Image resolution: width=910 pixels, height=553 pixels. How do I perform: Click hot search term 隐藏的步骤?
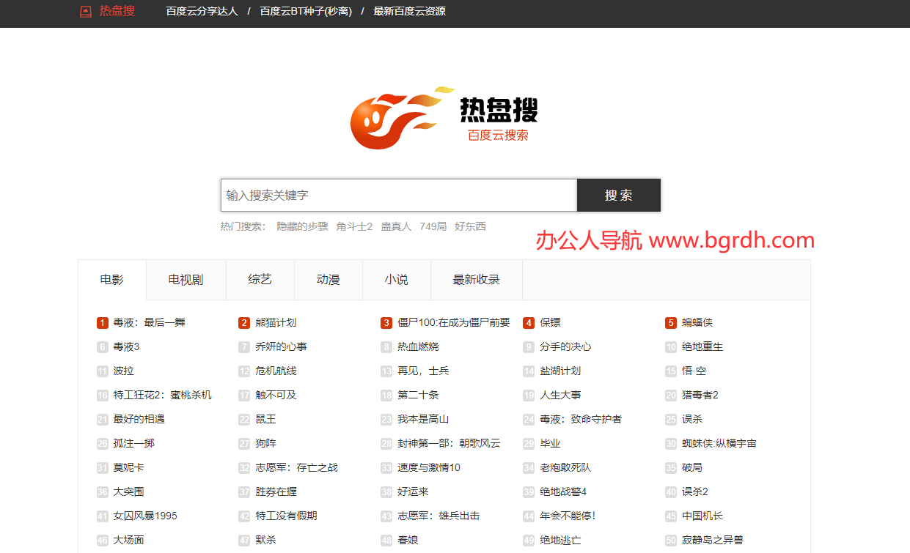coord(302,227)
